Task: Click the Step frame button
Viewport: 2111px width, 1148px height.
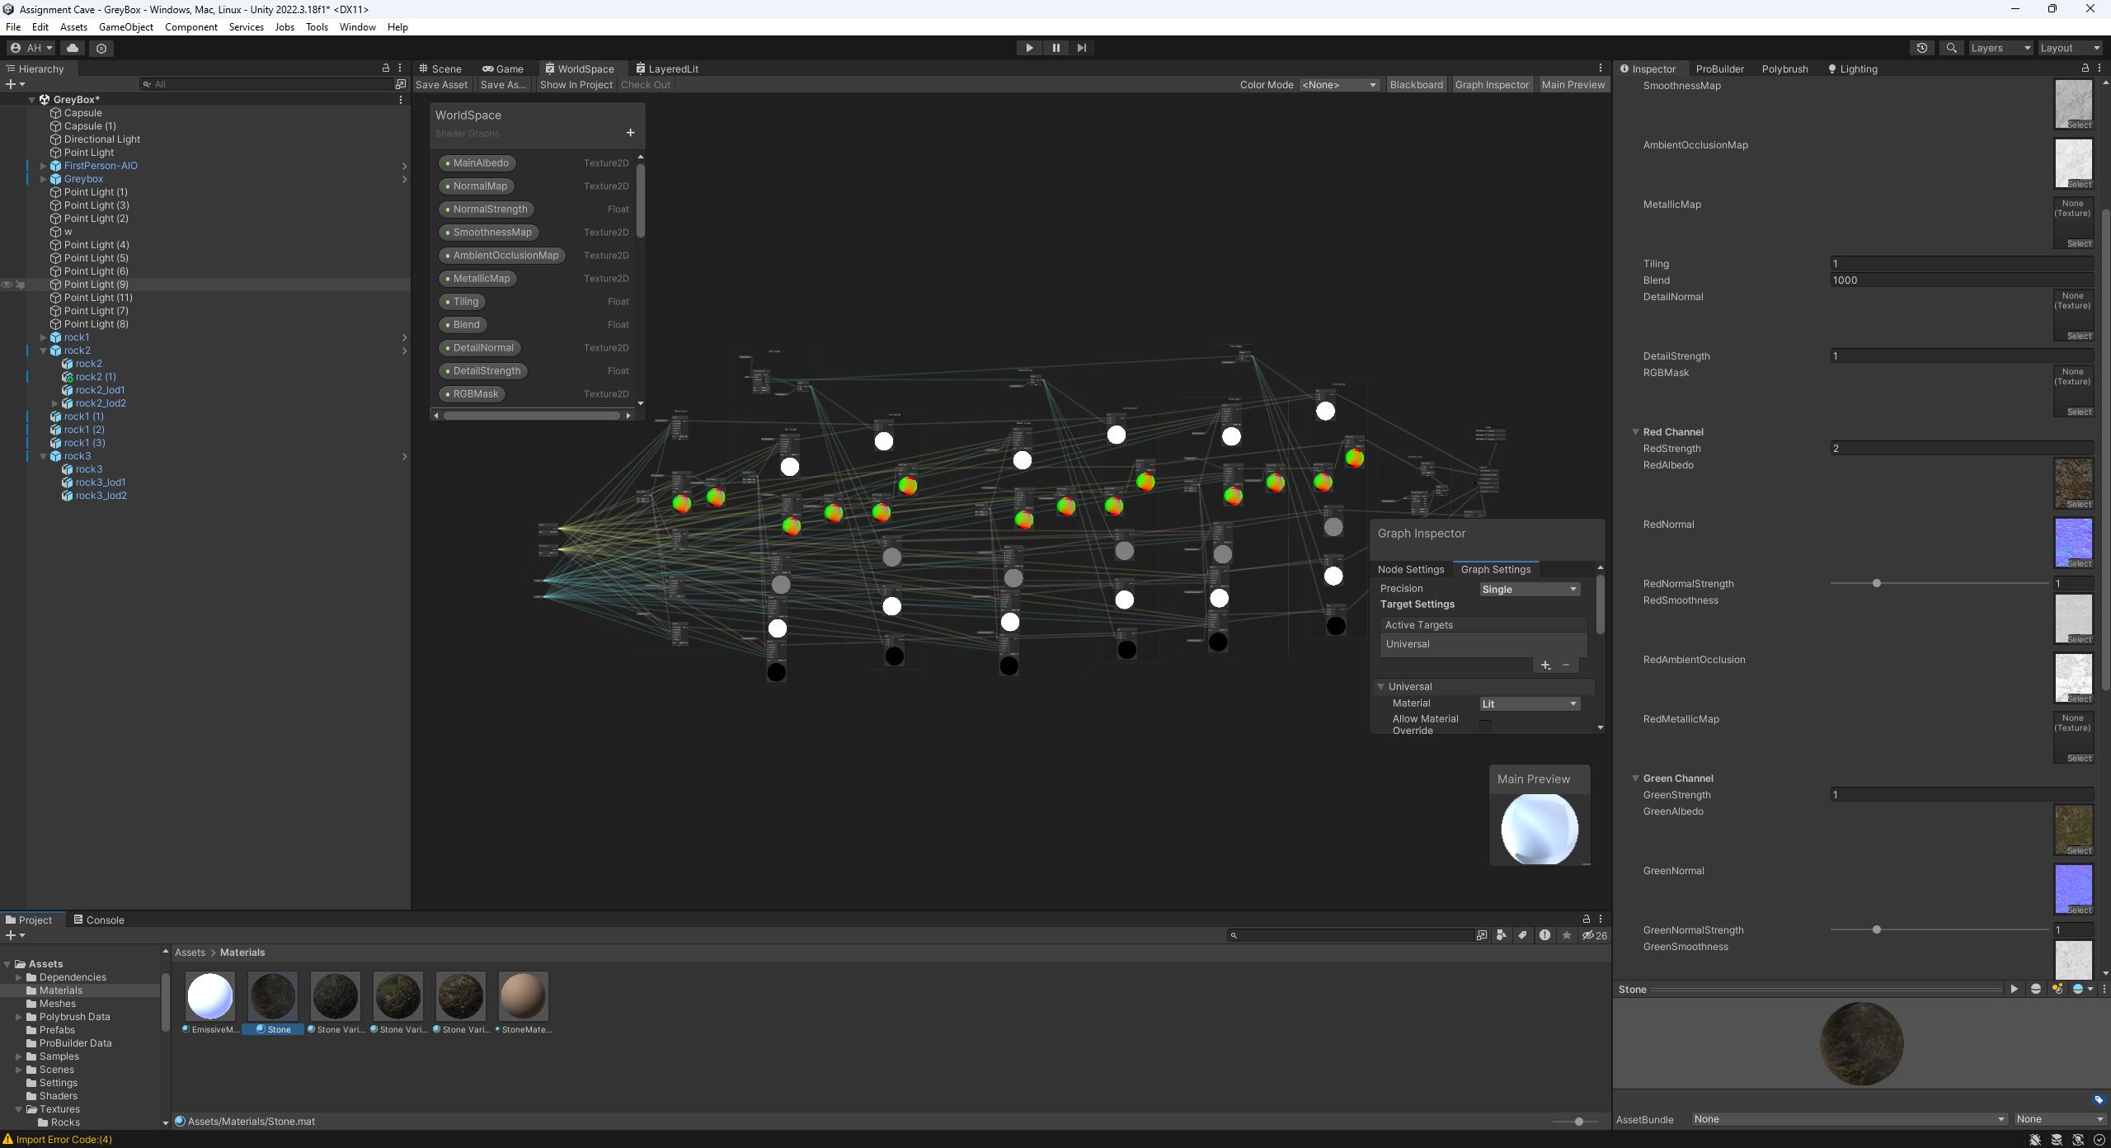Action: coord(1081,48)
